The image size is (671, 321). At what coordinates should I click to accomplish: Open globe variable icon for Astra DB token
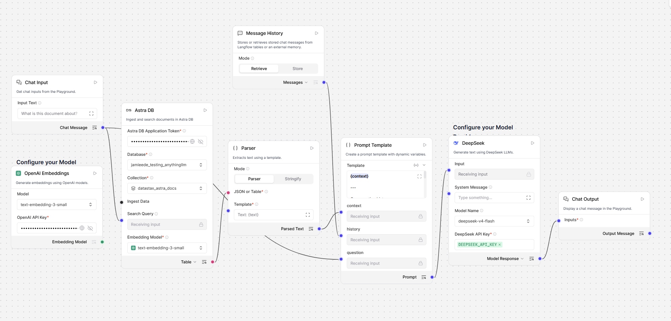(x=192, y=141)
